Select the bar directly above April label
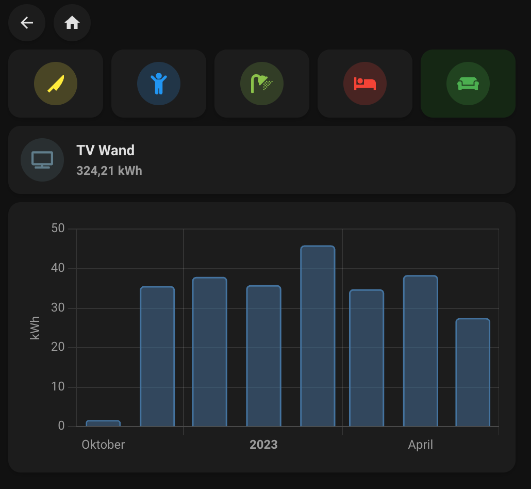This screenshot has height=489, width=531. [420, 351]
